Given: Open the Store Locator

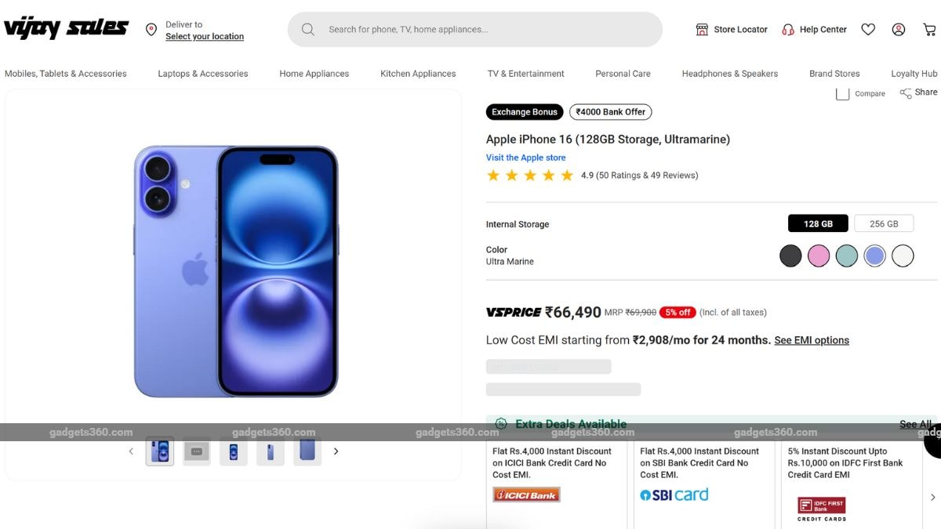Looking at the screenshot, I should pyautogui.click(x=731, y=29).
